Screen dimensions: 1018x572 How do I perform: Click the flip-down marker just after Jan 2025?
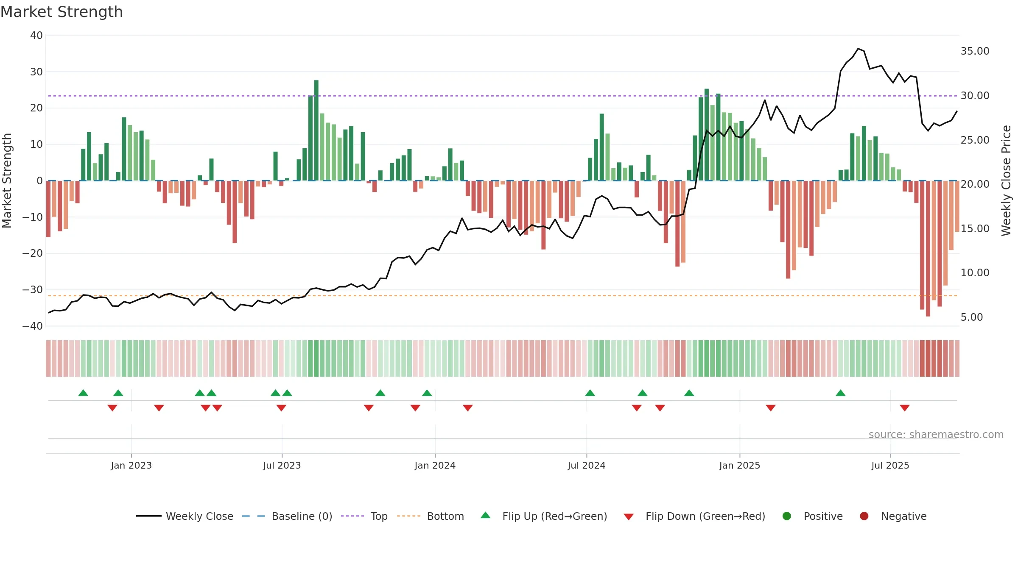771,408
